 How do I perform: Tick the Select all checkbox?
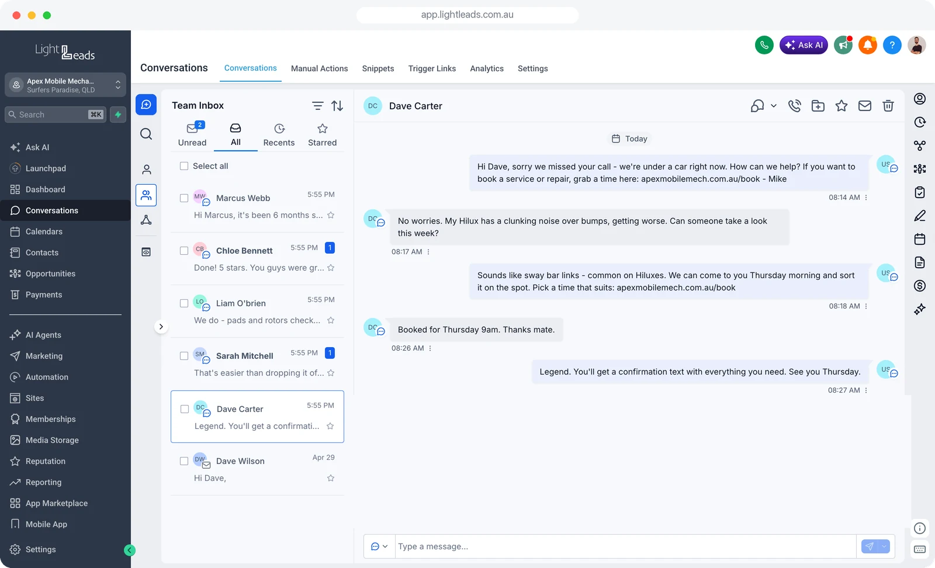tap(184, 166)
